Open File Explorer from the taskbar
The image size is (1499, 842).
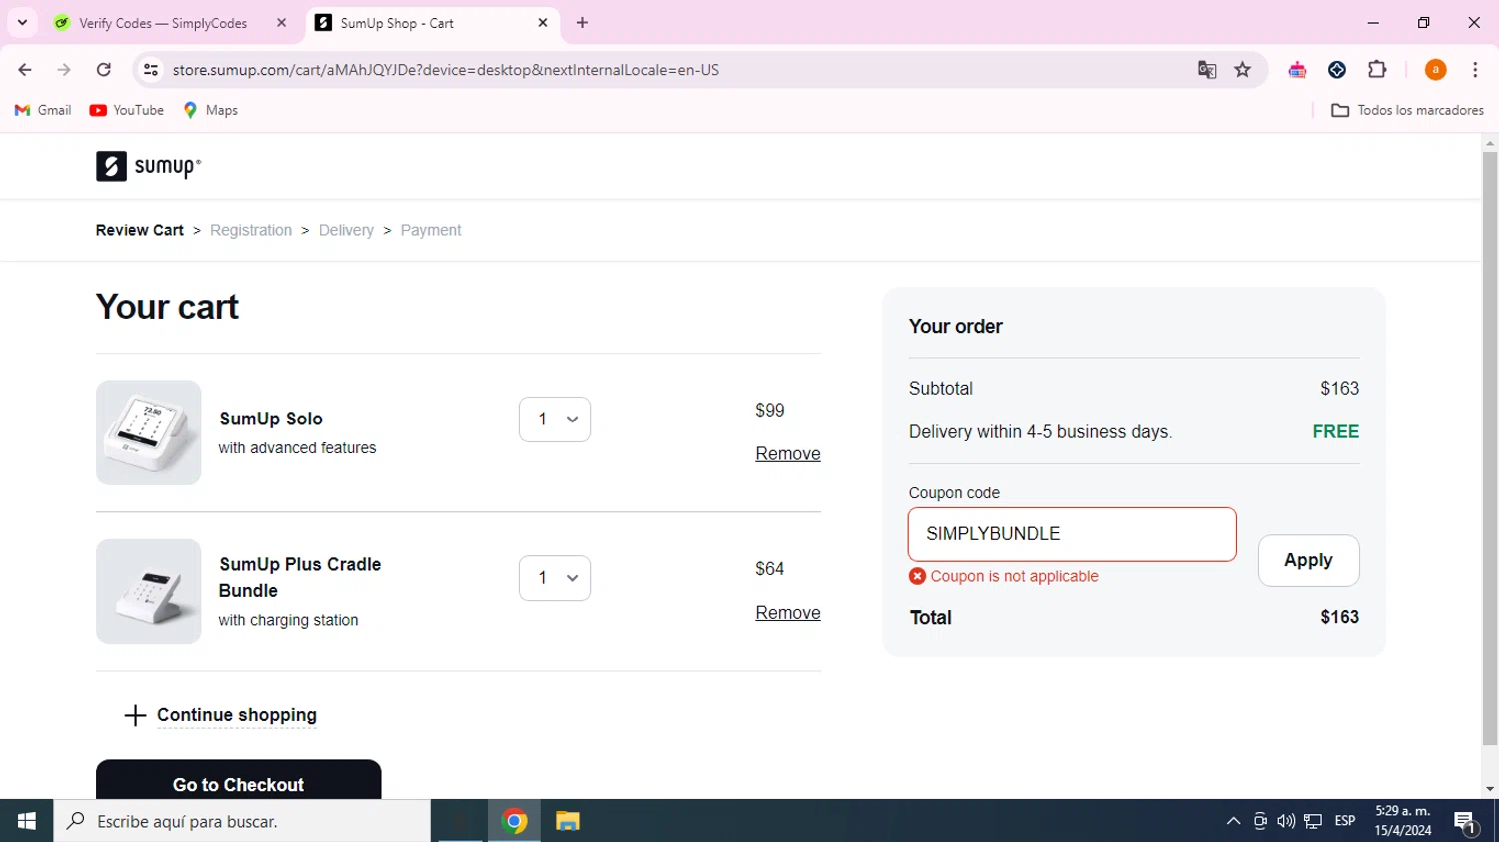coord(568,821)
